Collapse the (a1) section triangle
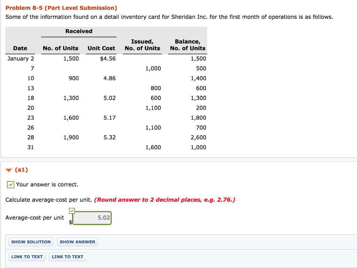The height and width of the screenshot is (268, 357). pyautogui.click(x=9, y=170)
